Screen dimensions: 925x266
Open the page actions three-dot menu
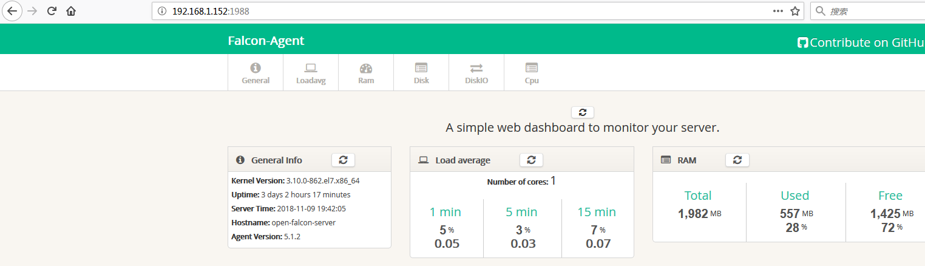[x=778, y=11]
